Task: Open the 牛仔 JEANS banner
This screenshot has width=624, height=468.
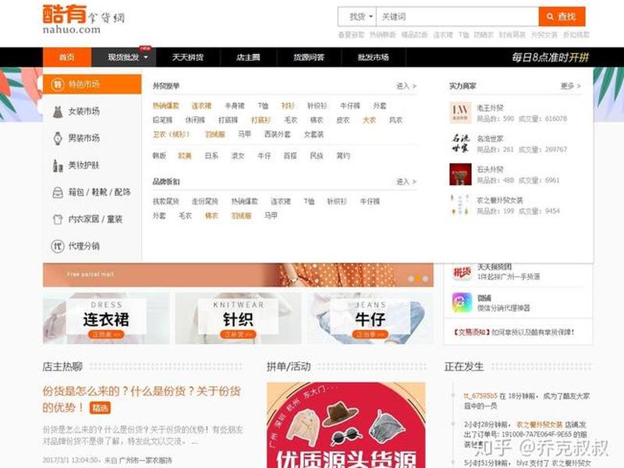Action: pyautogui.click(x=370, y=318)
